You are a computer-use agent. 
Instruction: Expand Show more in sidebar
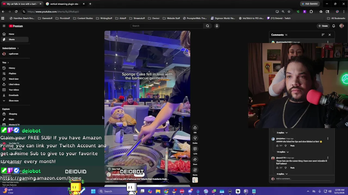tap(15, 100)
